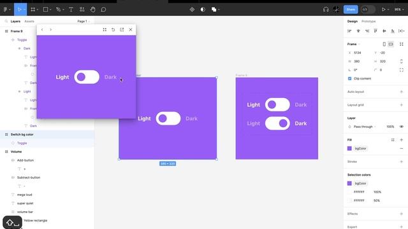The width and height of the screenshot is (408, 229).
Task: Click the Boolean operations icon
Action: 214,10
